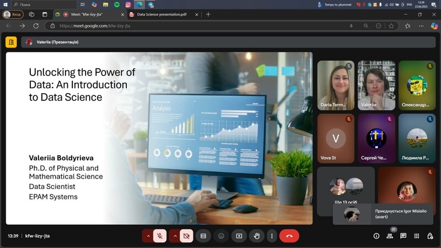Close the Data Science presentation.pdf tab

coord(197,15)
